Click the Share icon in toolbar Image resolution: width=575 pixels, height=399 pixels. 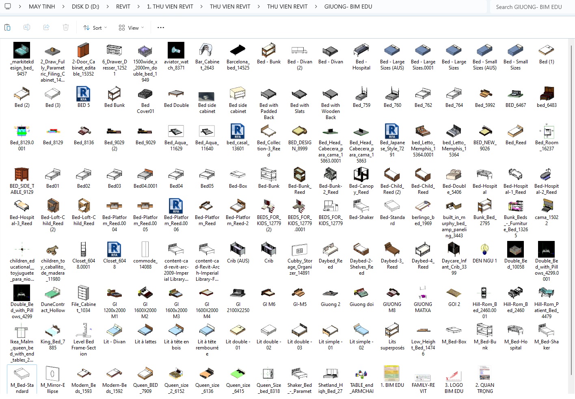coord(46,28)
